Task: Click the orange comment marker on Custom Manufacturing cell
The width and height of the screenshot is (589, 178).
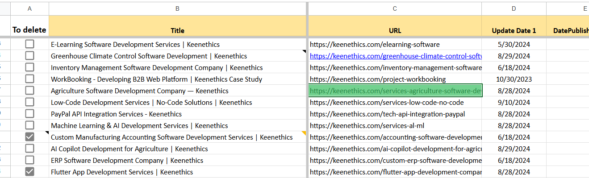Action: pos(304,133)
